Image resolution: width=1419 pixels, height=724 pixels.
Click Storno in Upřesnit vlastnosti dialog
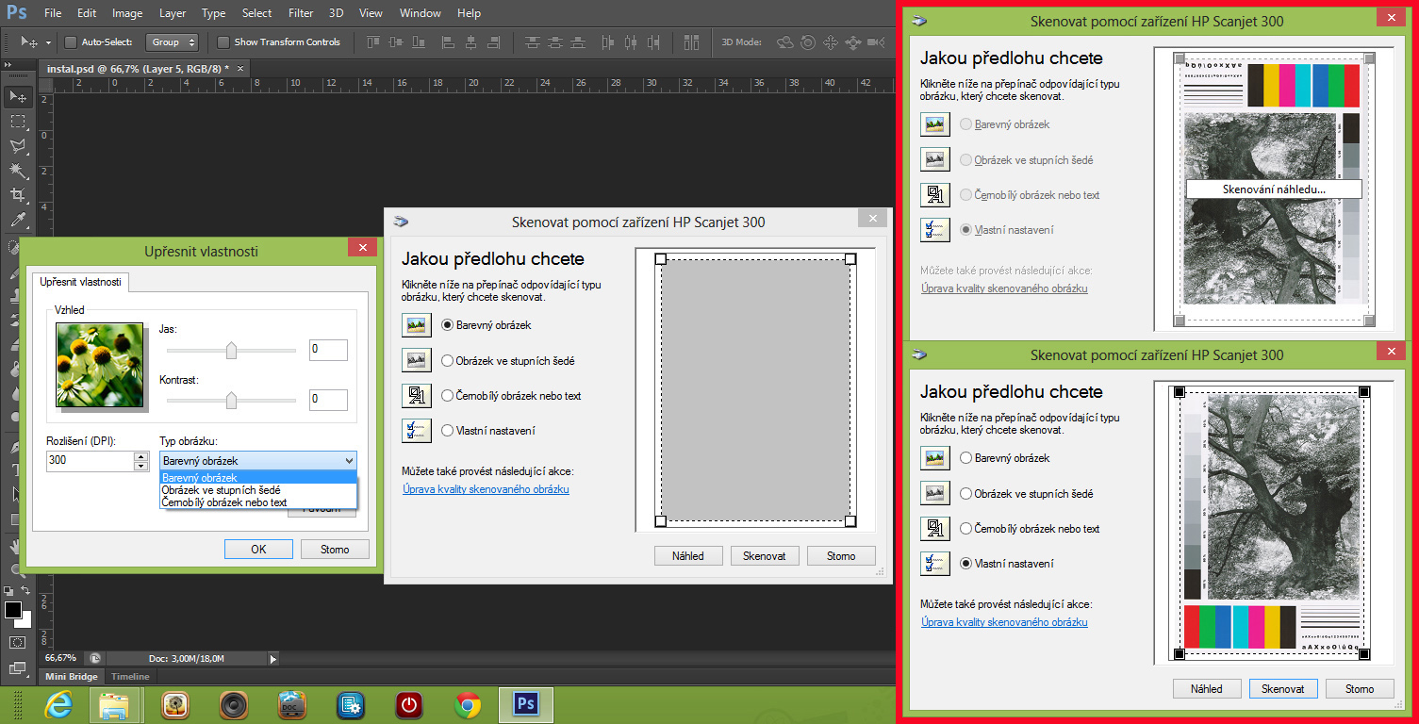(335, 550)
